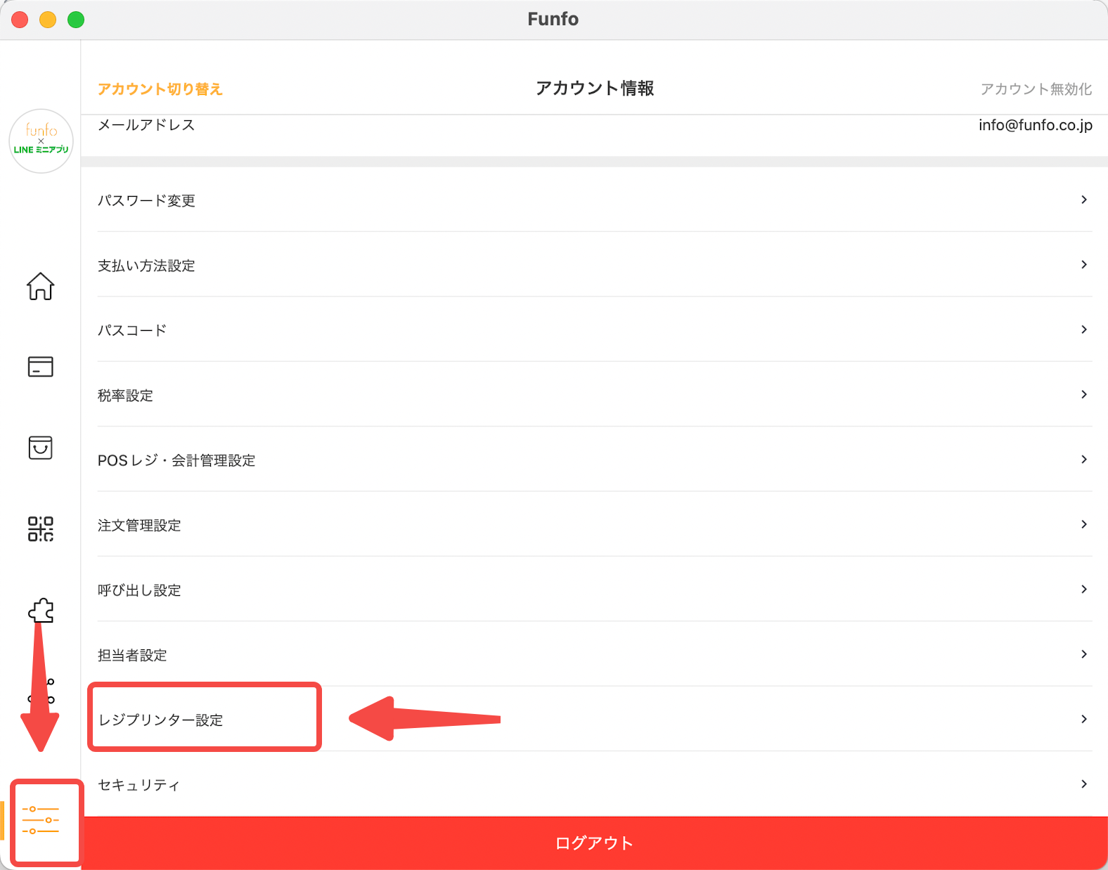The height and width of the screenshot is (870, 1108).
Task: Click the funfo LINE mini app logo
Action: point(41,141)
